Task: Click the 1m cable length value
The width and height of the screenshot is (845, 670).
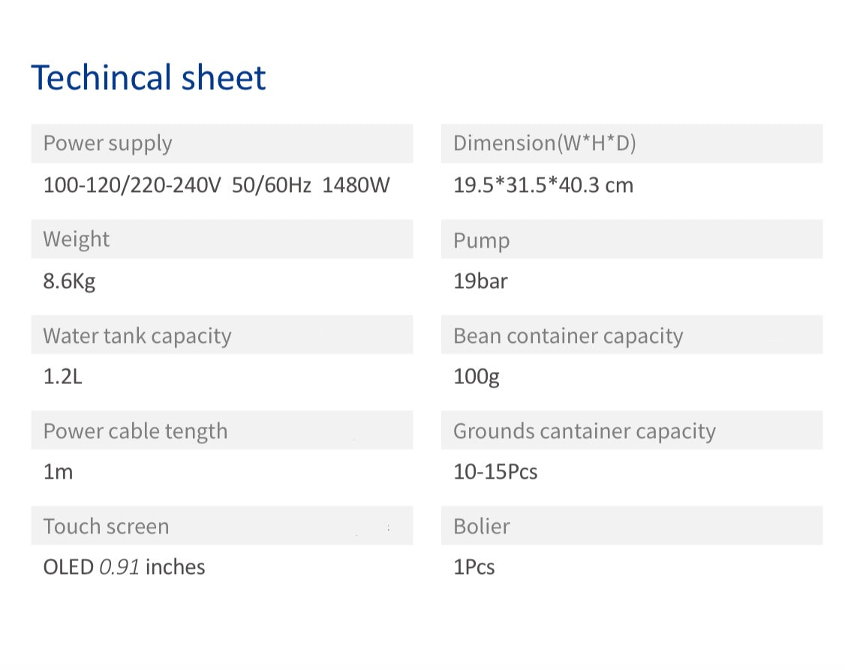Action: pyautogui.click(x=59, y=472)
